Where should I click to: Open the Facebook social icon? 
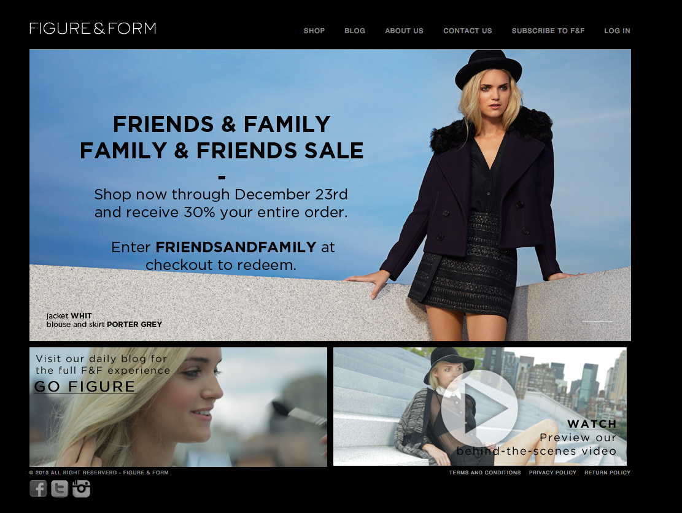coord(38,488)
